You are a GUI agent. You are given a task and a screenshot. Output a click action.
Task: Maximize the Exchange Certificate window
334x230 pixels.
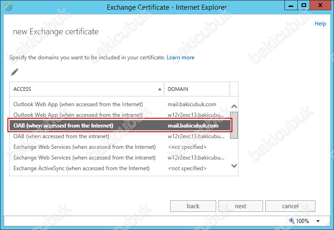click(x=303, y=5)
